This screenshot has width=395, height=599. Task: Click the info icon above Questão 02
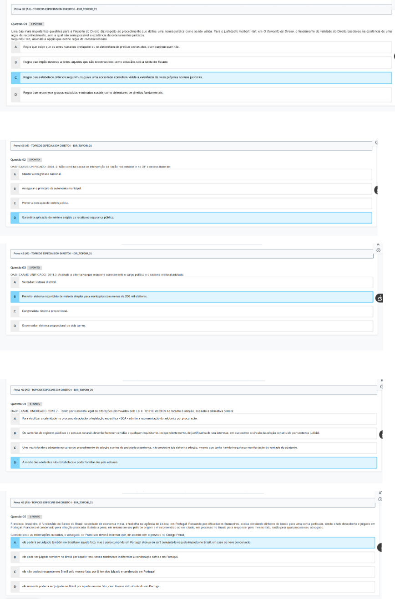[377, 143]
